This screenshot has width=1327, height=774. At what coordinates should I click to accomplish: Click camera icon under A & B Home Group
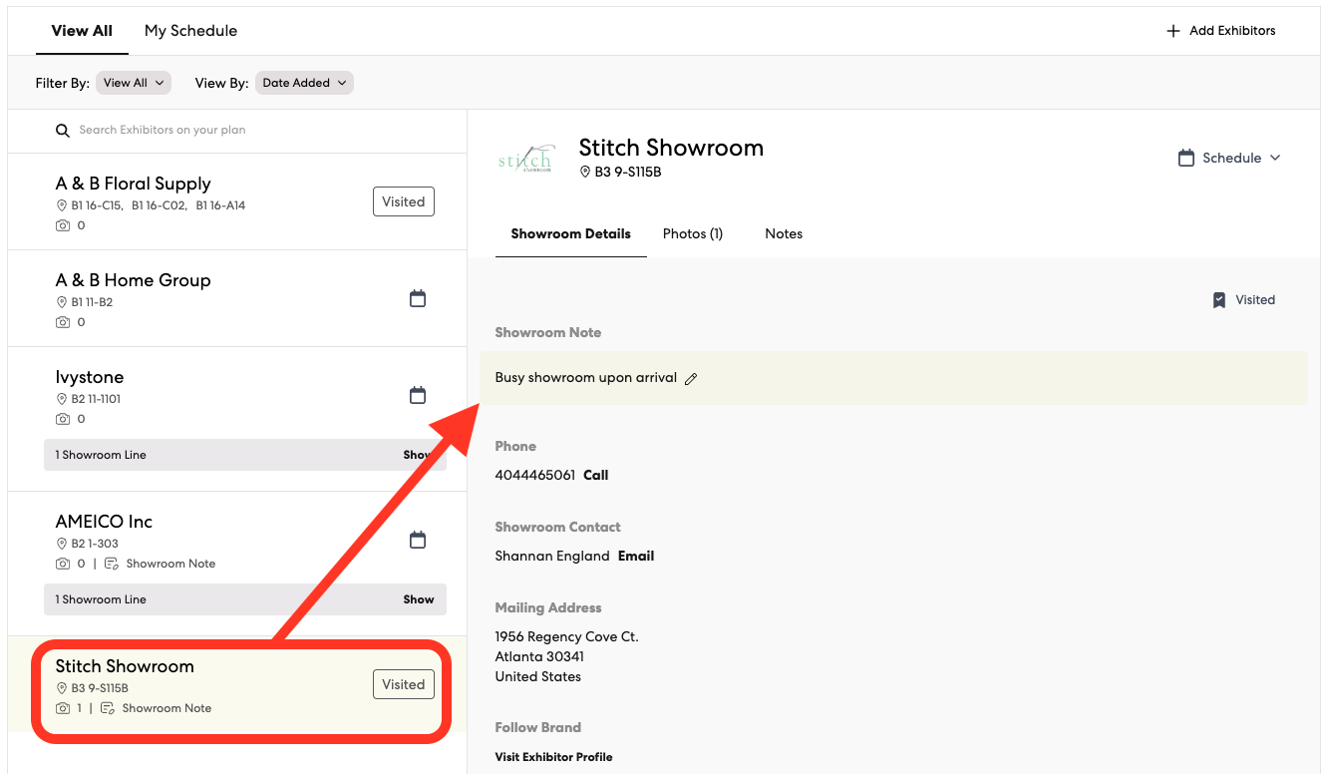click(x=63, y=322)
